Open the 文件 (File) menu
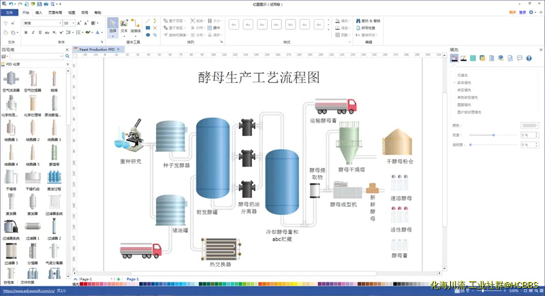The image size is (545, 296). 10,12
